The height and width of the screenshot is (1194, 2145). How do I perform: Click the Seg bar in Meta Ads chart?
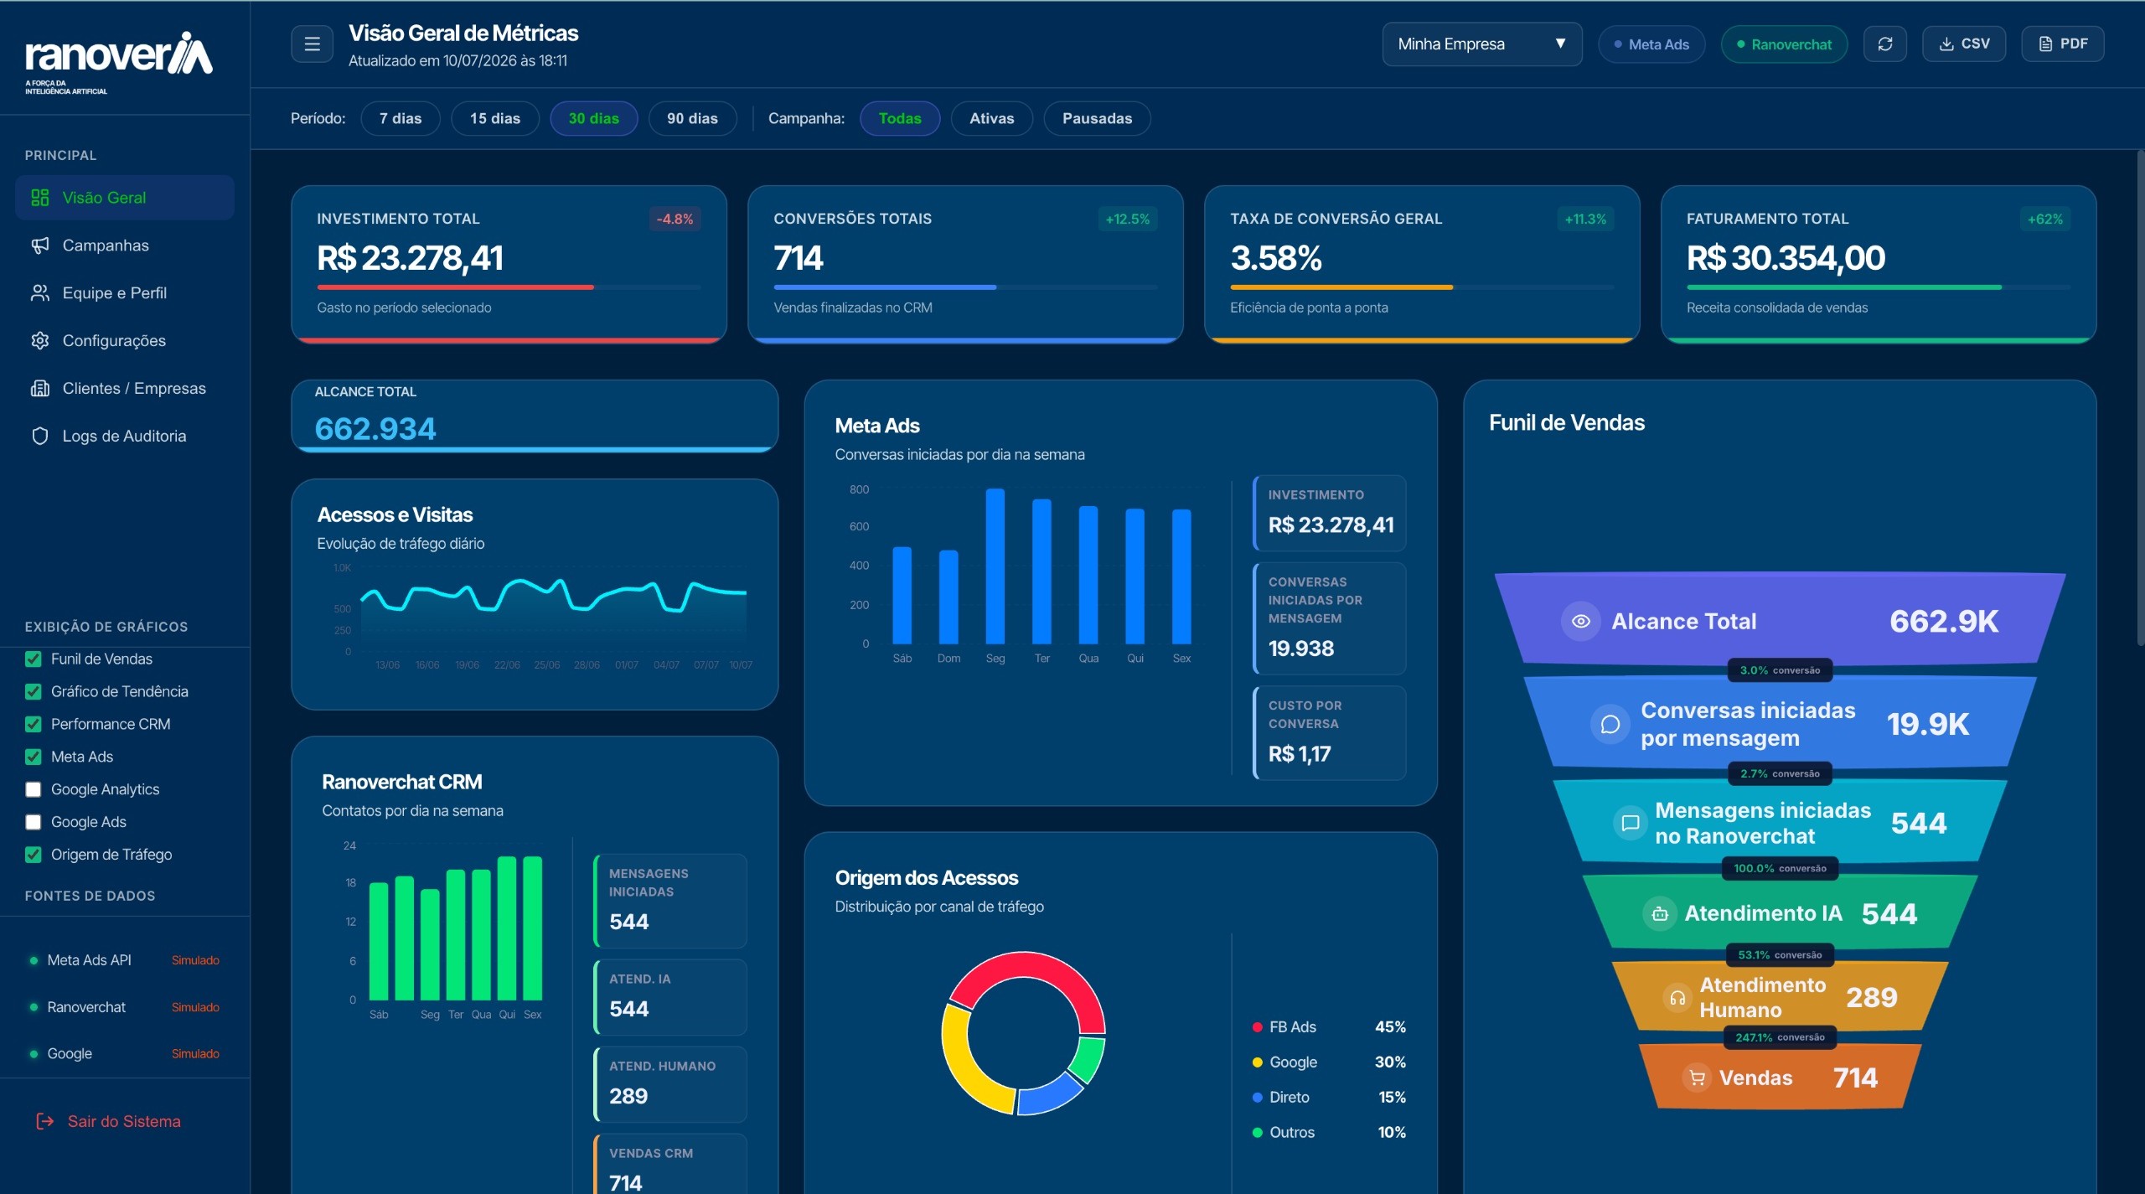point(995,566)
